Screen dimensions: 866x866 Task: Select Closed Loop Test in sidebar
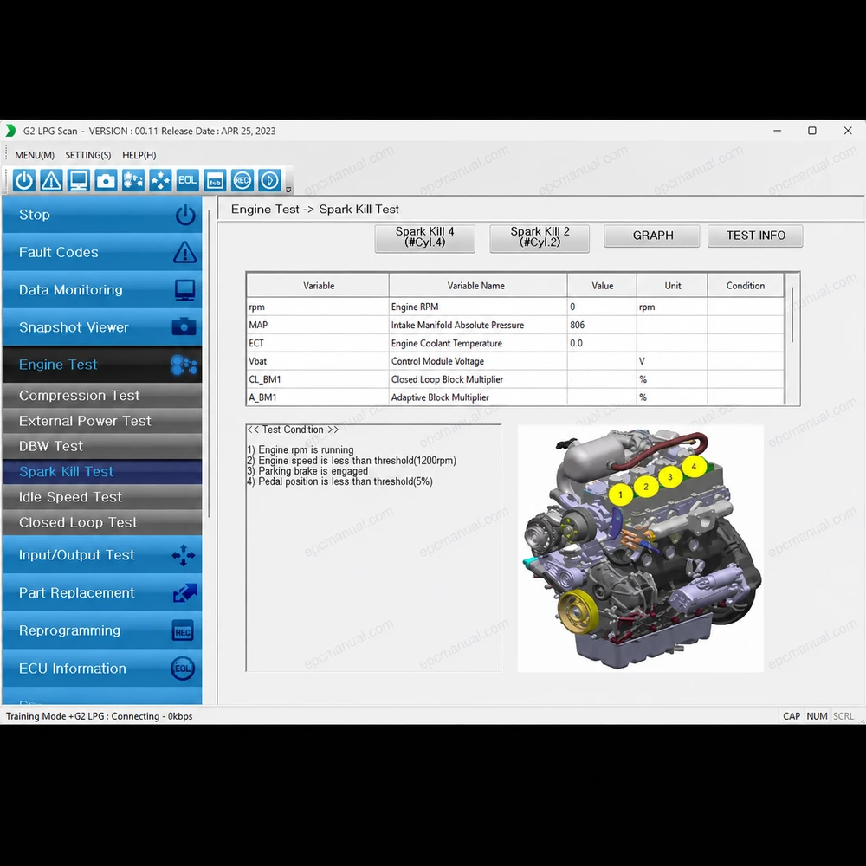click(102, 522)
